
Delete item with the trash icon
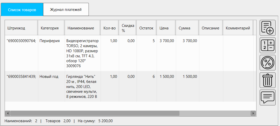(x=267, y=80)
